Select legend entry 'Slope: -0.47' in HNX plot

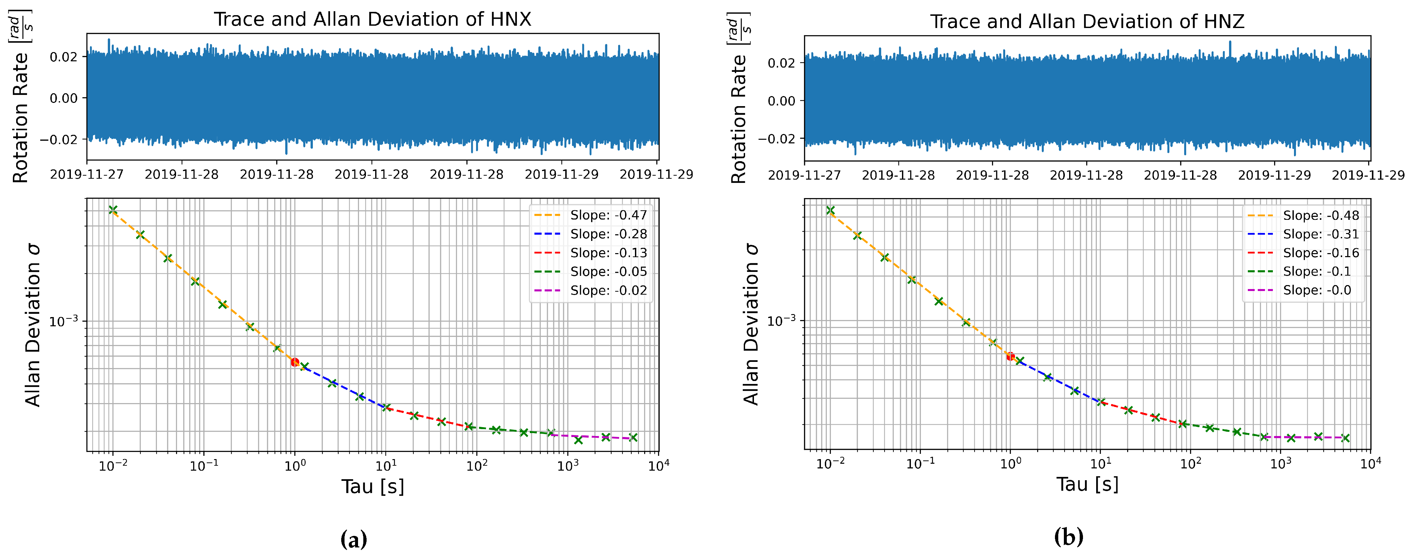click(x=591, y=215)
